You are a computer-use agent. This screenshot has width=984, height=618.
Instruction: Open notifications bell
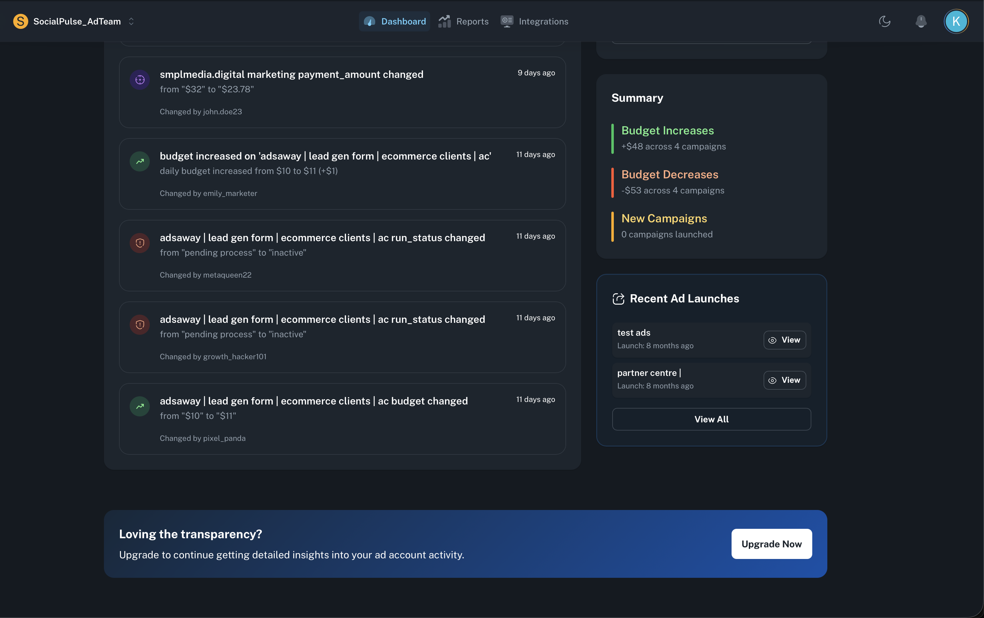pyautogui.click(x=921, y=21)
